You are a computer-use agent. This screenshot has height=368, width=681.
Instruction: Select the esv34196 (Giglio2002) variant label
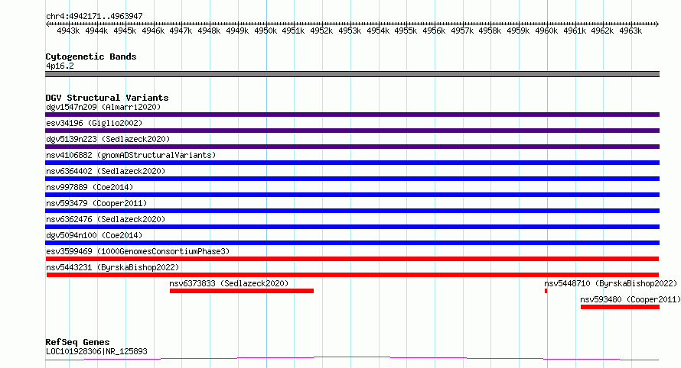pyautogui.click(x=94, y=123)
